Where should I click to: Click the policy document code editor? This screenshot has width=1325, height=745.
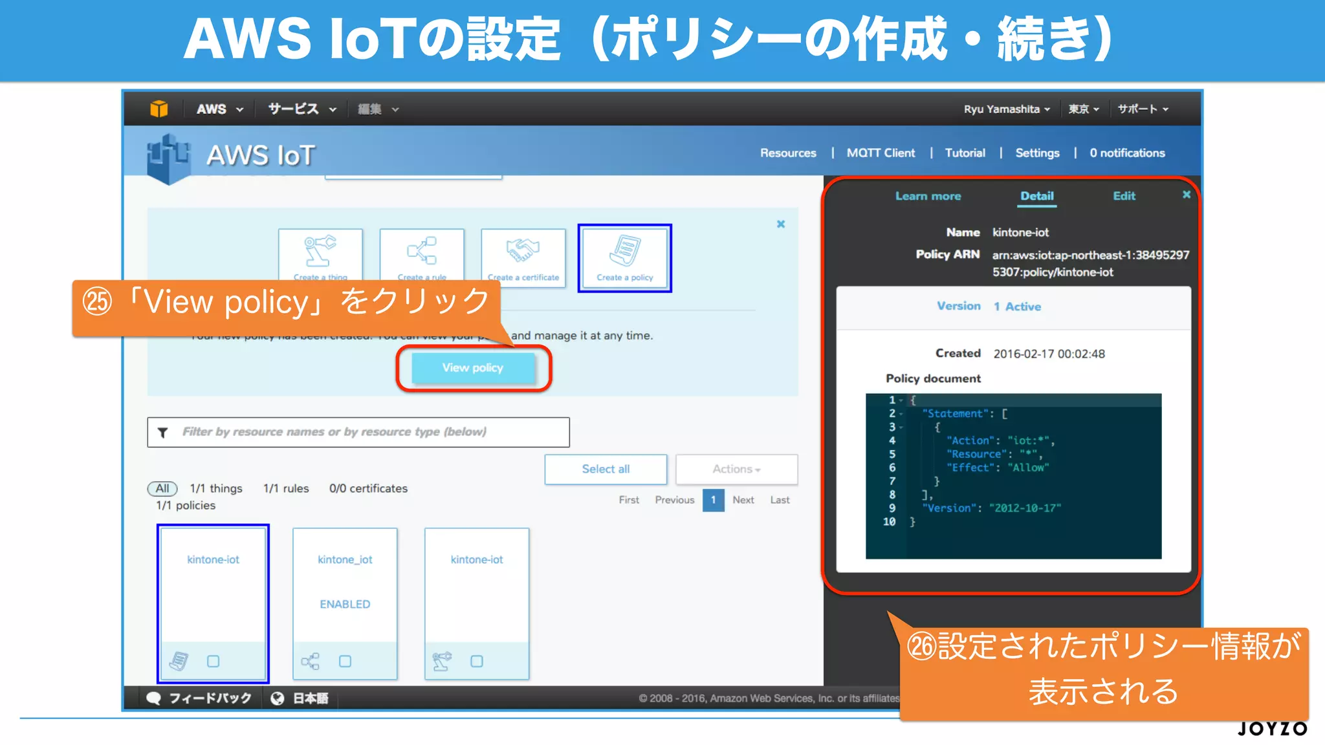[x=1013, y=476]
